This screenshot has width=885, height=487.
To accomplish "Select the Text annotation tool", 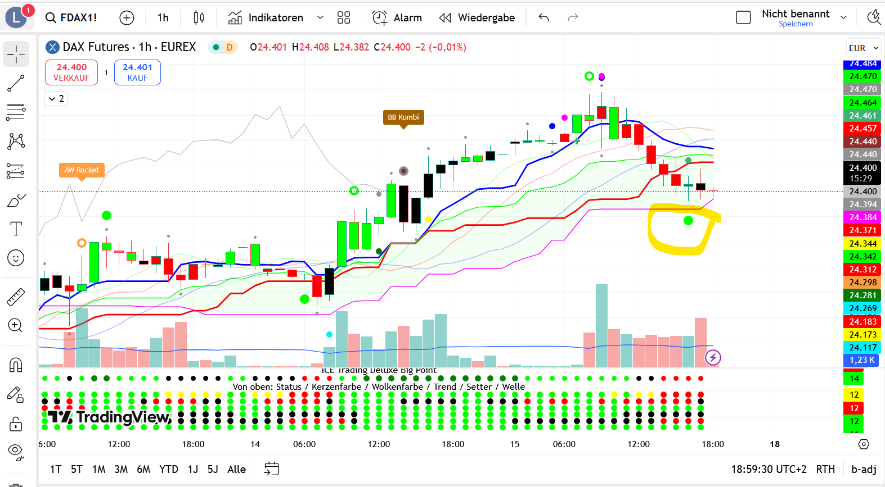I will [16, 229].
